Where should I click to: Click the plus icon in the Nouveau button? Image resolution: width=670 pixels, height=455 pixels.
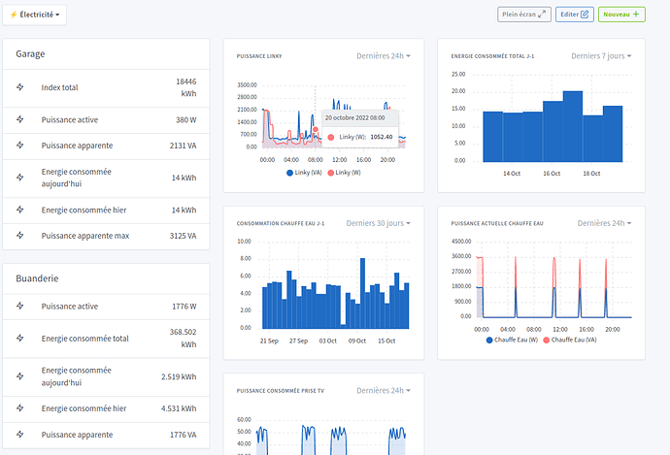[x=637, y=15]
